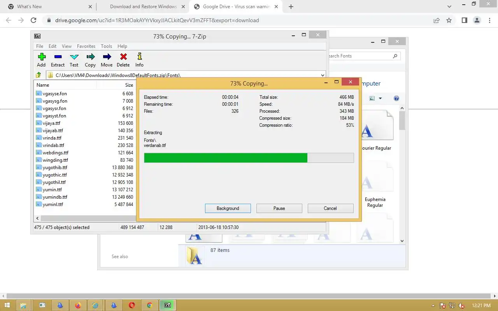
Task: Switch to the Download and Restore Windows tab
Action: click(143, 7)
